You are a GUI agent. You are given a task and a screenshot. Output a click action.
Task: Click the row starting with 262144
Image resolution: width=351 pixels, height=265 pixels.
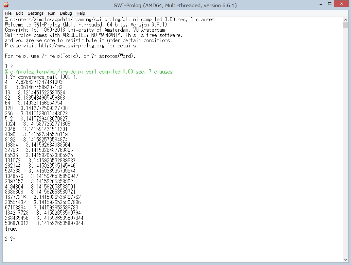pyautogui.click(x=40, y=166)
